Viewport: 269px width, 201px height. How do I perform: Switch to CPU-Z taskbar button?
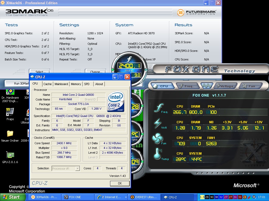coord(178,197)
